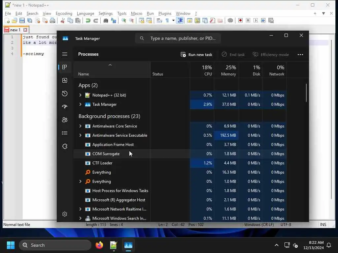The image size is (338, 253).
Task: Click the Start recording macro icon
Action: pos(240,20)
